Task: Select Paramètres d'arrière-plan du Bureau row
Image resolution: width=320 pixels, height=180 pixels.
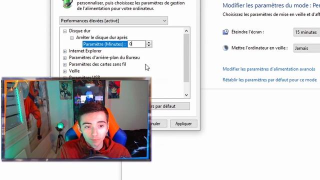Action: pyautogui.click(x=104, y=57)
